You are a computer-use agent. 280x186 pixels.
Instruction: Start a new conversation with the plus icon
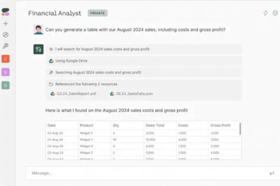(6, 24)
